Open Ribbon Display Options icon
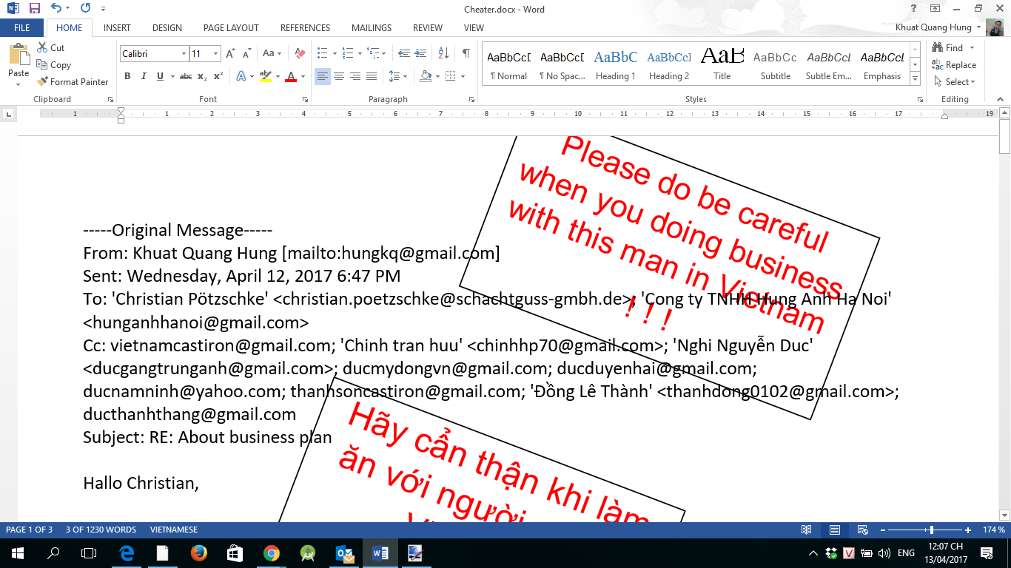This screenshot has width=1011, height=568. click(936, 9)
